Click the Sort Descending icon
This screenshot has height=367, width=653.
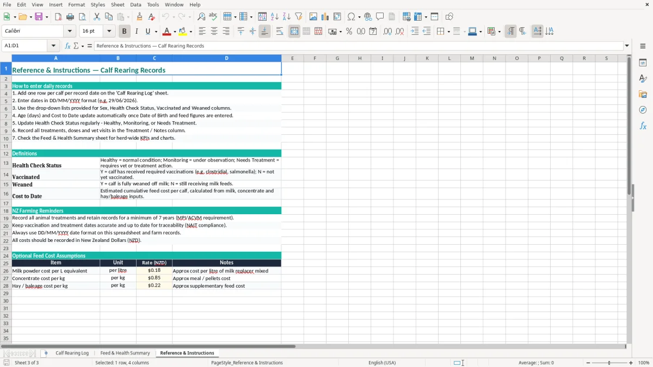tap(286, 17)
